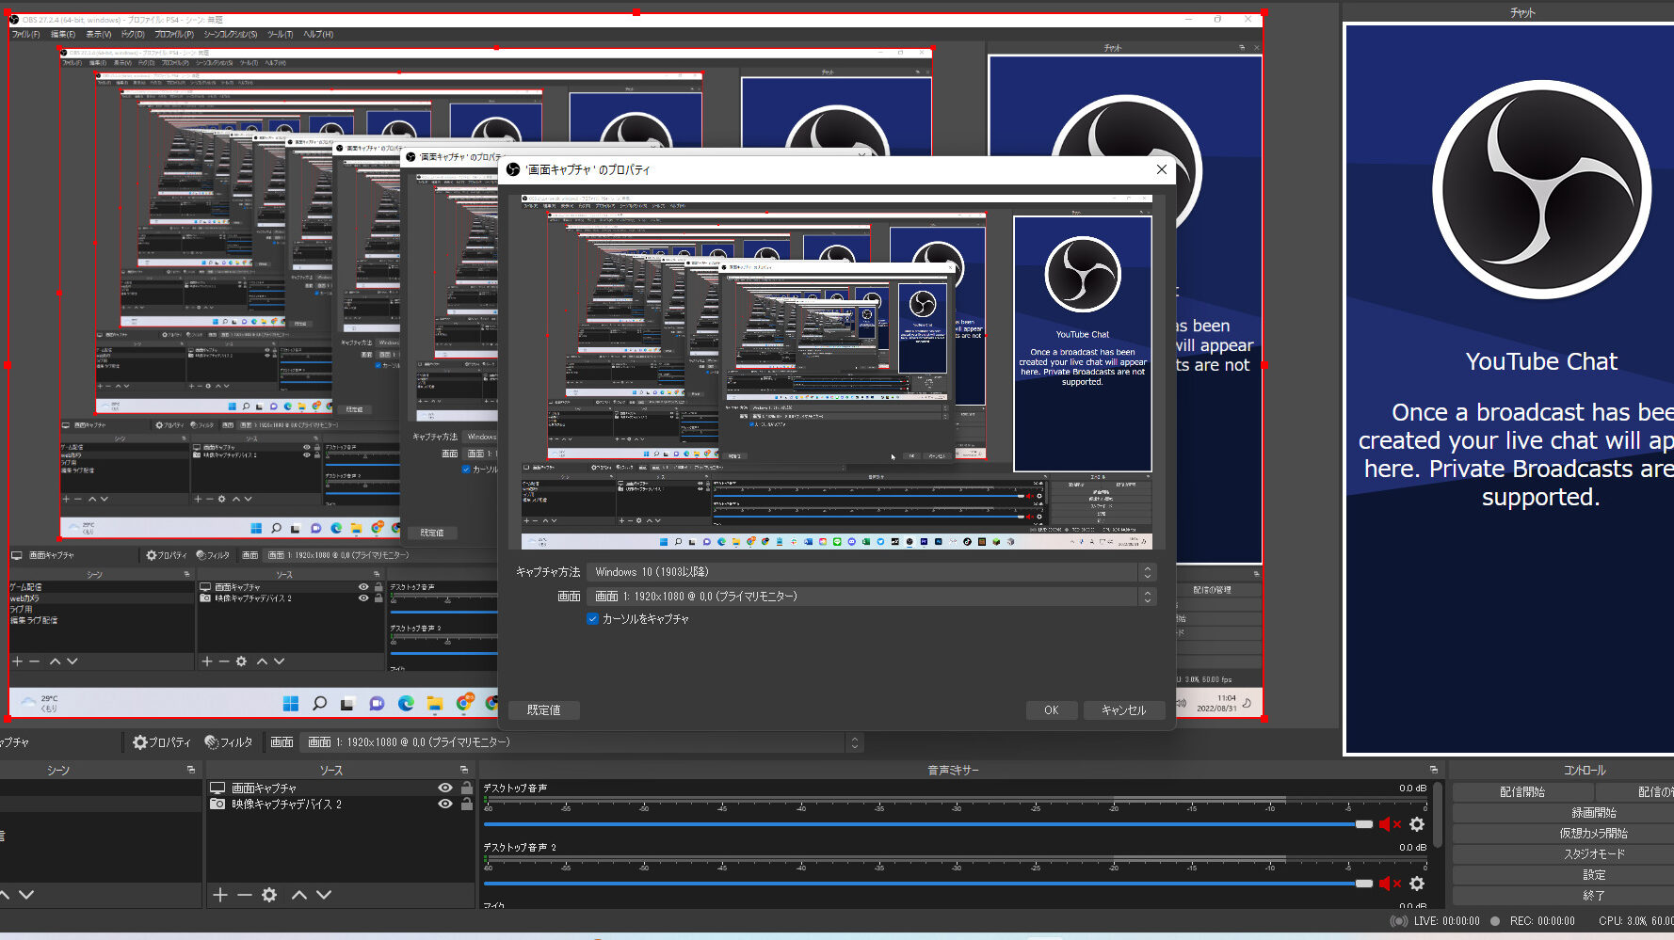Open プロファイル(P) menu in topmost menu bar
The width and height of the screenshot is (1674, 940).
click(174, 34)
